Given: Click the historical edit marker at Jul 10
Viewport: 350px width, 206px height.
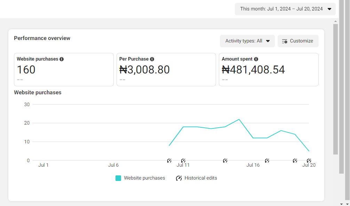Looking at the screenshot, I should click(169, 160).
